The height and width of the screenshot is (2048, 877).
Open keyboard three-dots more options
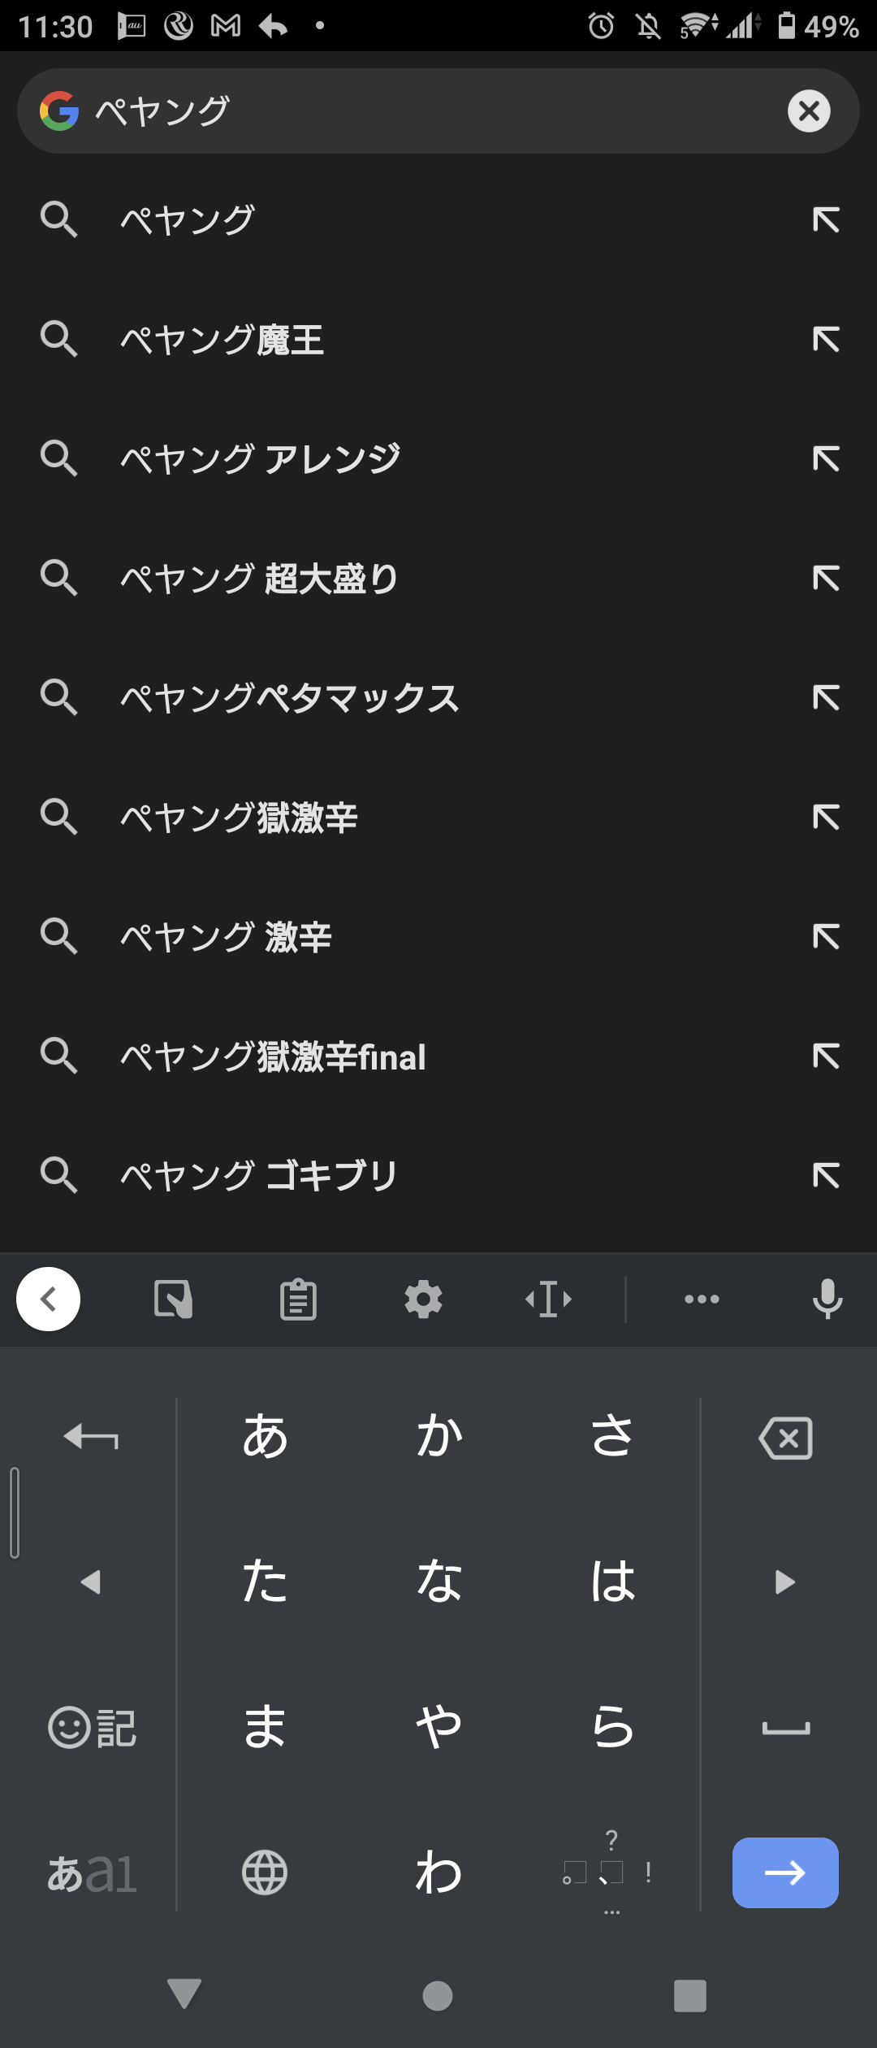click(702, 1299)
